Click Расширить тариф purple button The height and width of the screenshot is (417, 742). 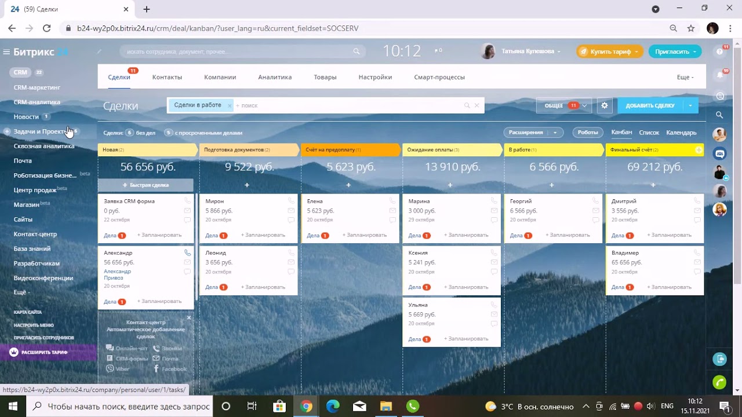(49, 352)
